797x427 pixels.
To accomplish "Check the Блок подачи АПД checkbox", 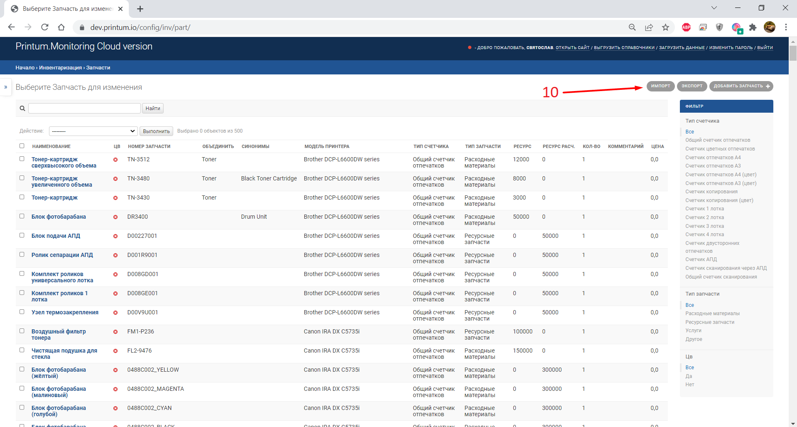I will 22,235.
